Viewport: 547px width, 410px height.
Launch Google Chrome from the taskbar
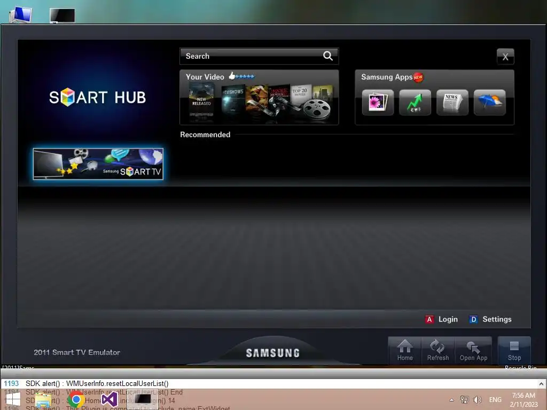pyautogui.click(x=76, y=399)
